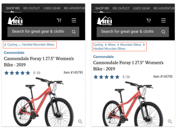The width and height of the screenshot is (177, 130).
Task: Open Mountain Bikes breadcrumb link
Action: click(130, 45)
